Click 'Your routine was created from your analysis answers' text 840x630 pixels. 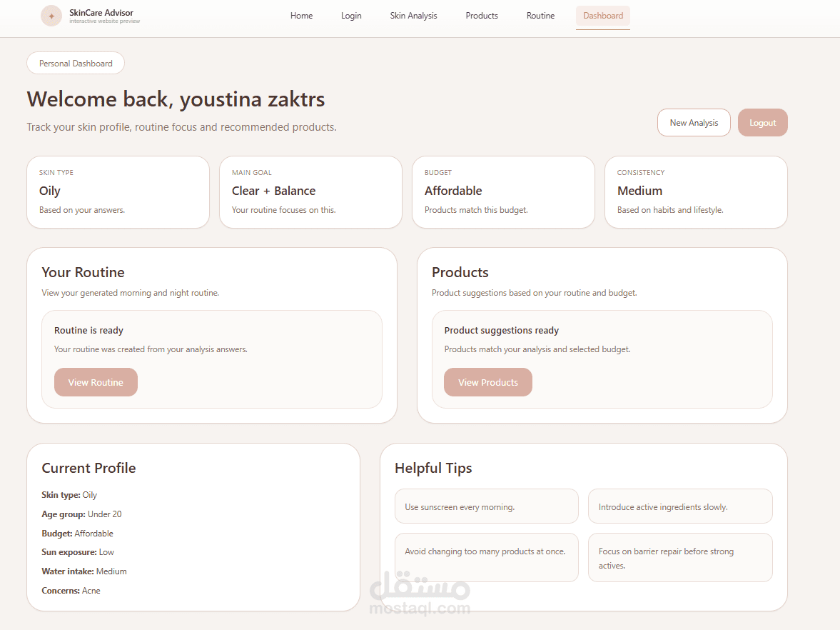point(151,349)
